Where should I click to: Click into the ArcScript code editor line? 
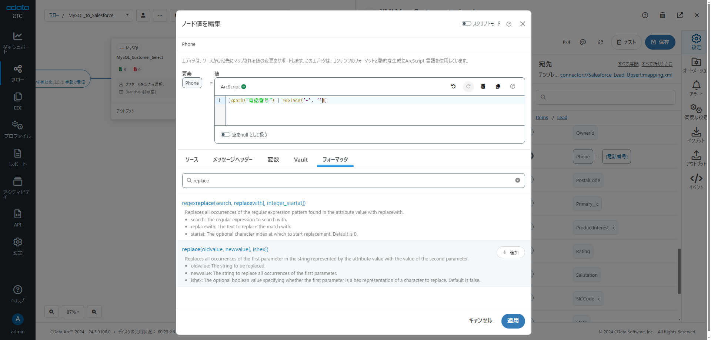point(375,100)
